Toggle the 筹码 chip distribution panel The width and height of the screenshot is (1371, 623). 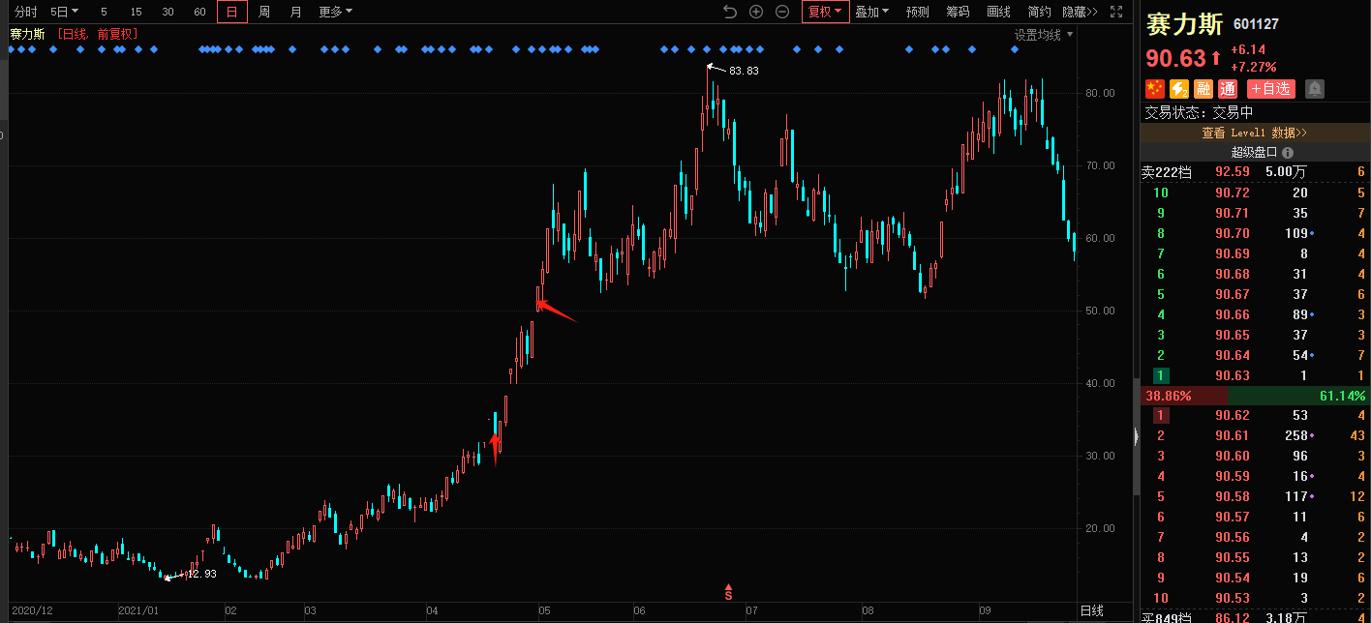[958, 12]
